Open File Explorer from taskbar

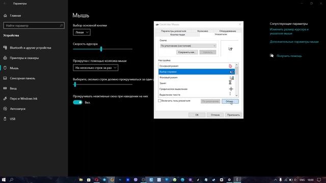click(81, 179)
